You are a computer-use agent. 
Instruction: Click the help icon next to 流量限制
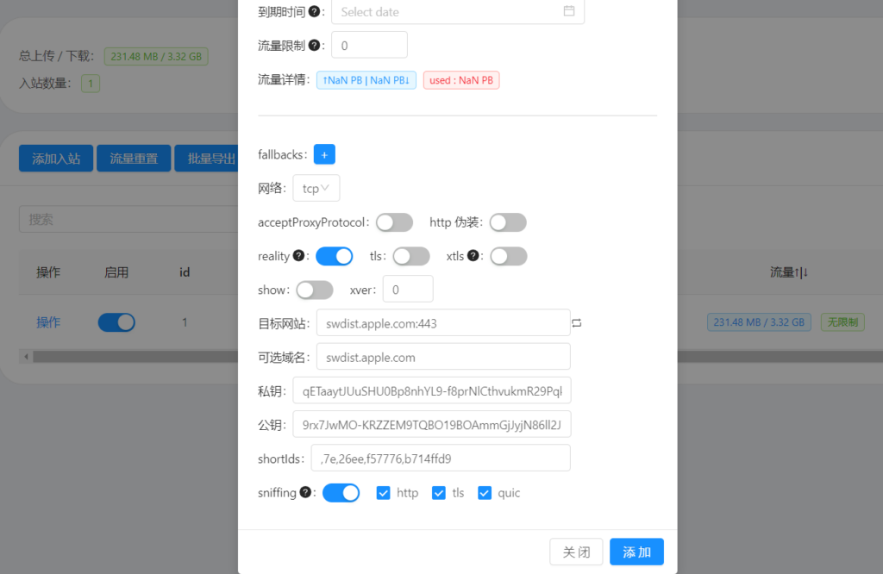tap(314, 45)
